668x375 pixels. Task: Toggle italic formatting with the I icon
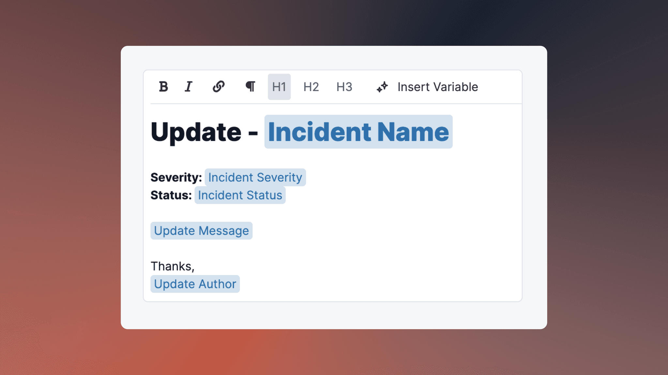189,87
